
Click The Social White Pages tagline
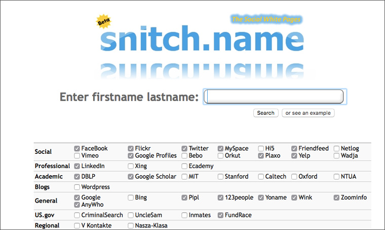click(266, 19)
